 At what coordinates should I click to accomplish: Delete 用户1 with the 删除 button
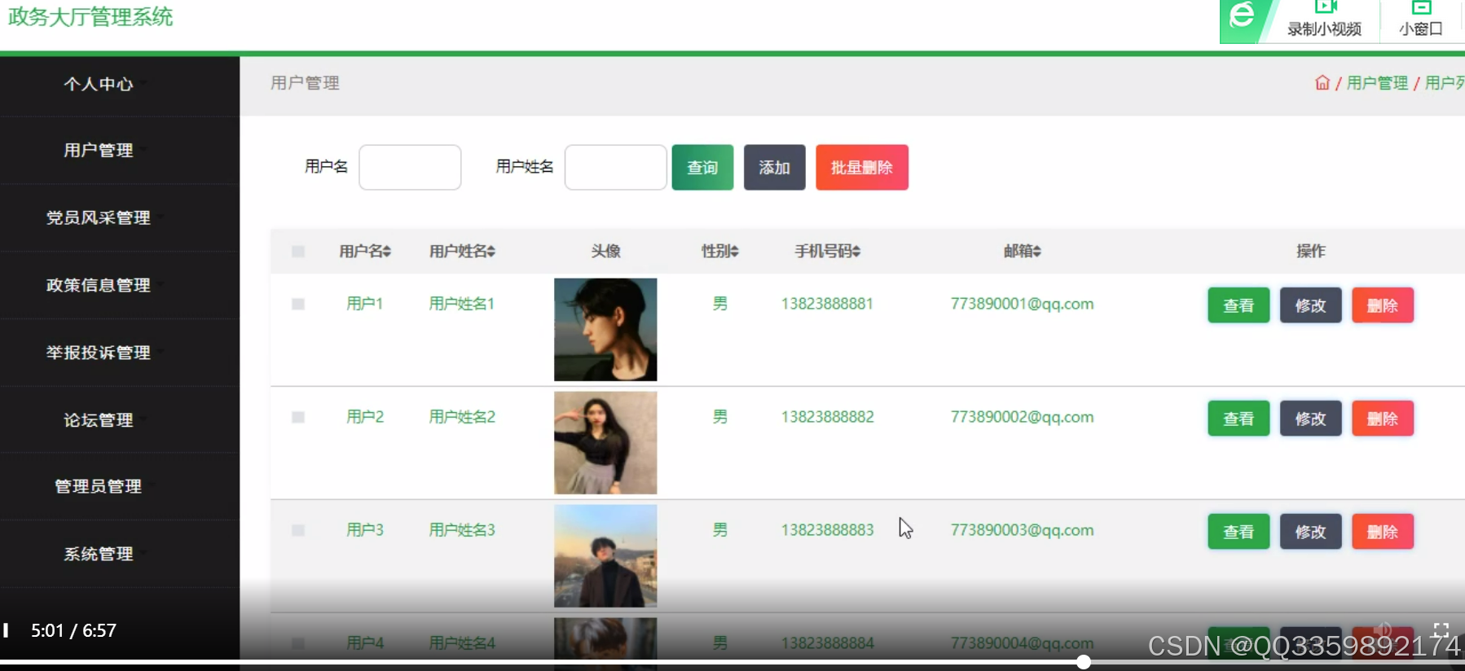[x=1383, y=305]
